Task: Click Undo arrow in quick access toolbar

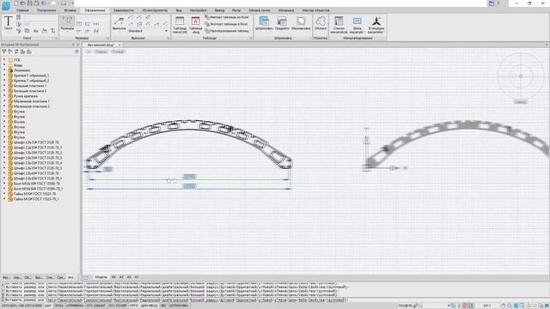Action: (x=44, y=3)
